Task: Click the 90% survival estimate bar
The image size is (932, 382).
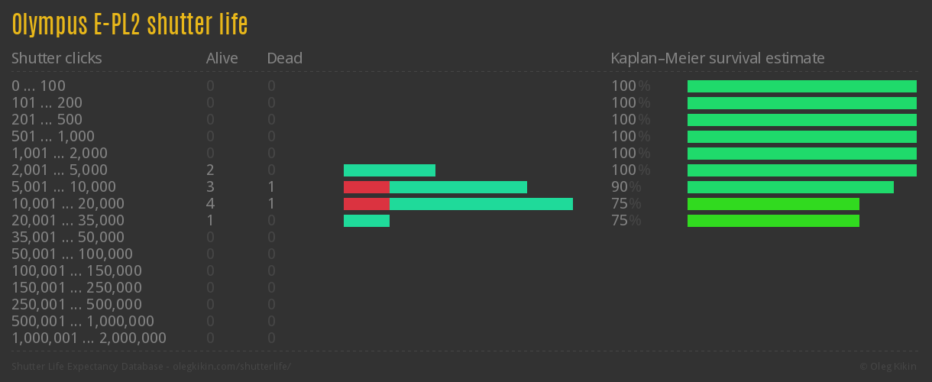Action: pos(790,187)
